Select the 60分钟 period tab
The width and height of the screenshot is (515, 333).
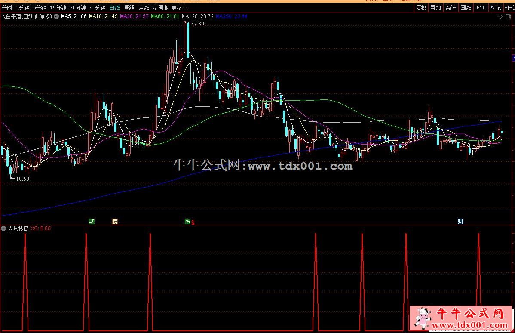98,8
